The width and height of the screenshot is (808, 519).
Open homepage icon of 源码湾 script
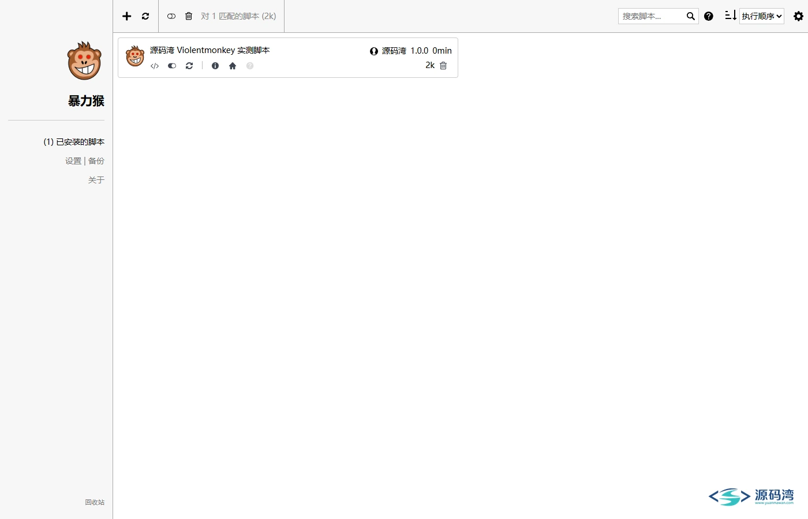pos(233,66)
